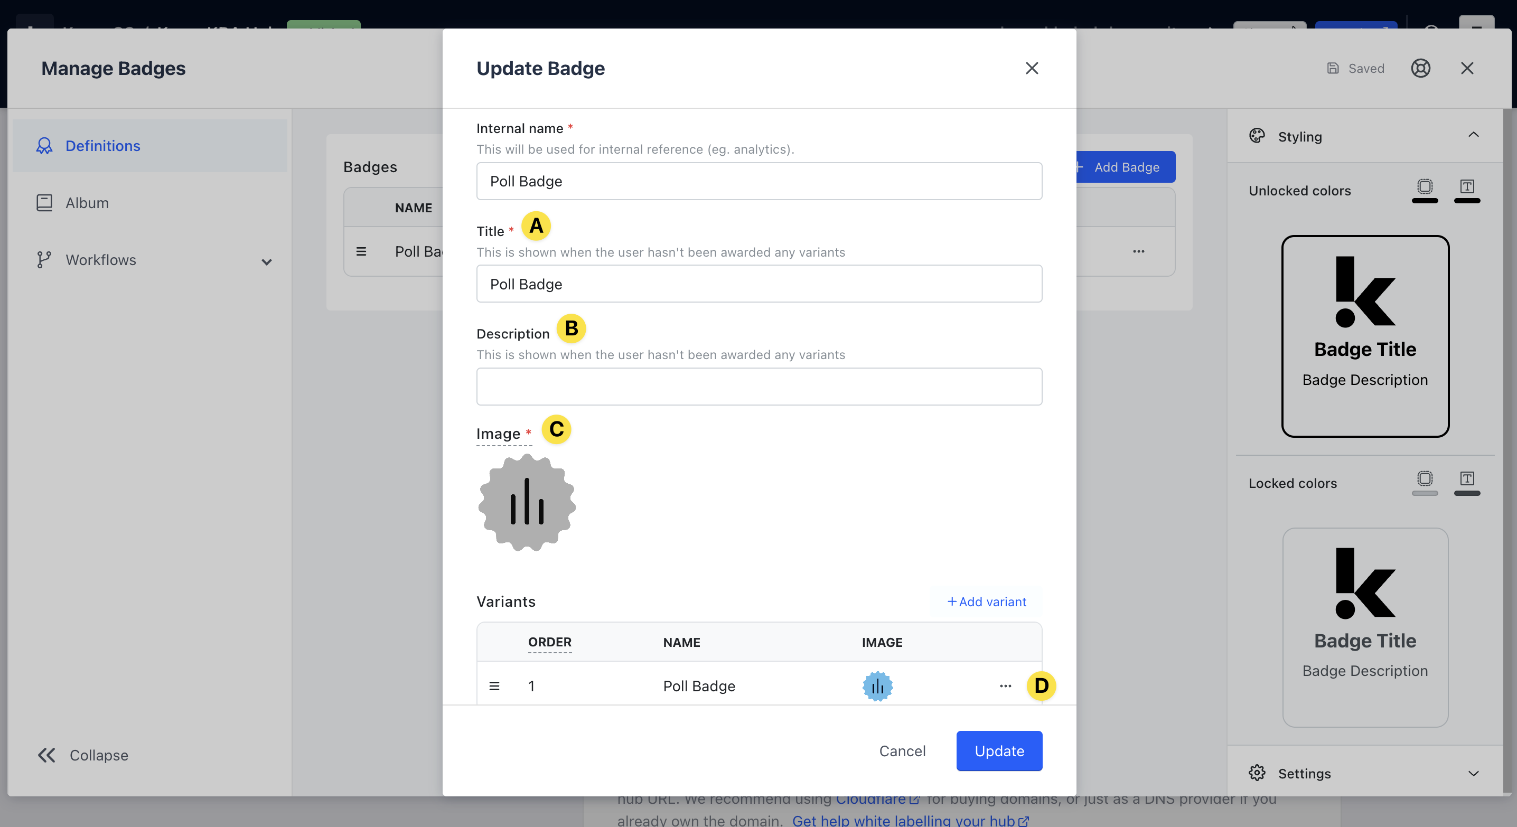Screen dimensions: 1517x827
Task: Open the Album sidebar tab
Action: (87, 203)
